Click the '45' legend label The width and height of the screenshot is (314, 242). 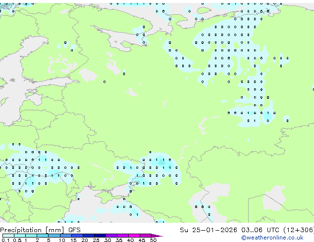(142, 240)
